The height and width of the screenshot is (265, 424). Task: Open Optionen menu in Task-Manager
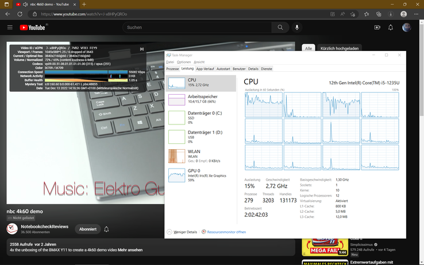coord(184,62)
